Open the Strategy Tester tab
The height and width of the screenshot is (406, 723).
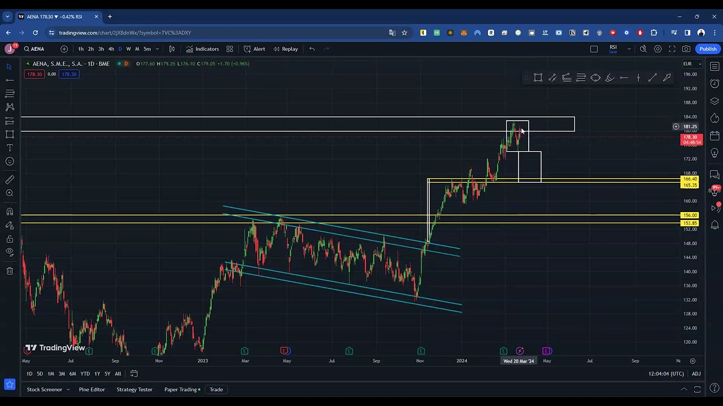click(134, 390)
